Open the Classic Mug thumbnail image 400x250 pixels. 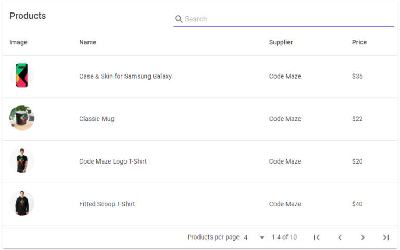click(22, 118)
